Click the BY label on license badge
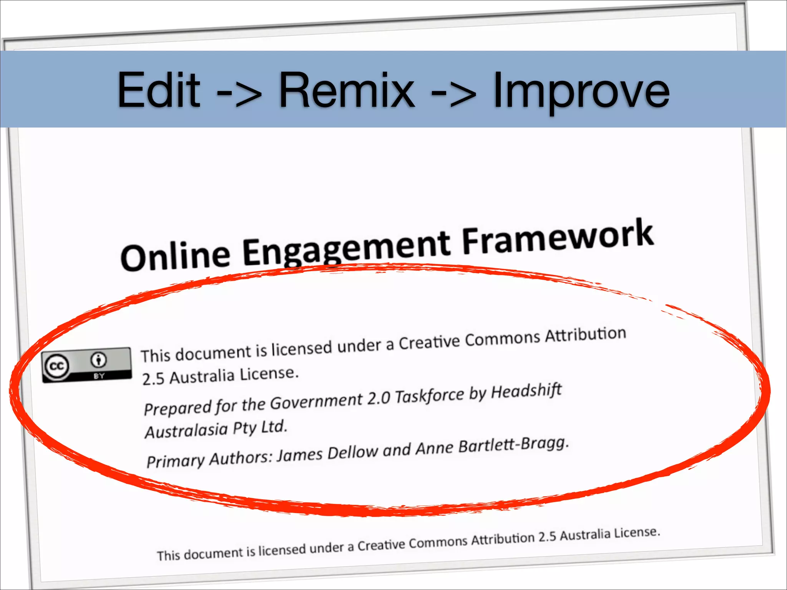The width and height of the screenshot is (787, 590). click(x=99, y=376)
